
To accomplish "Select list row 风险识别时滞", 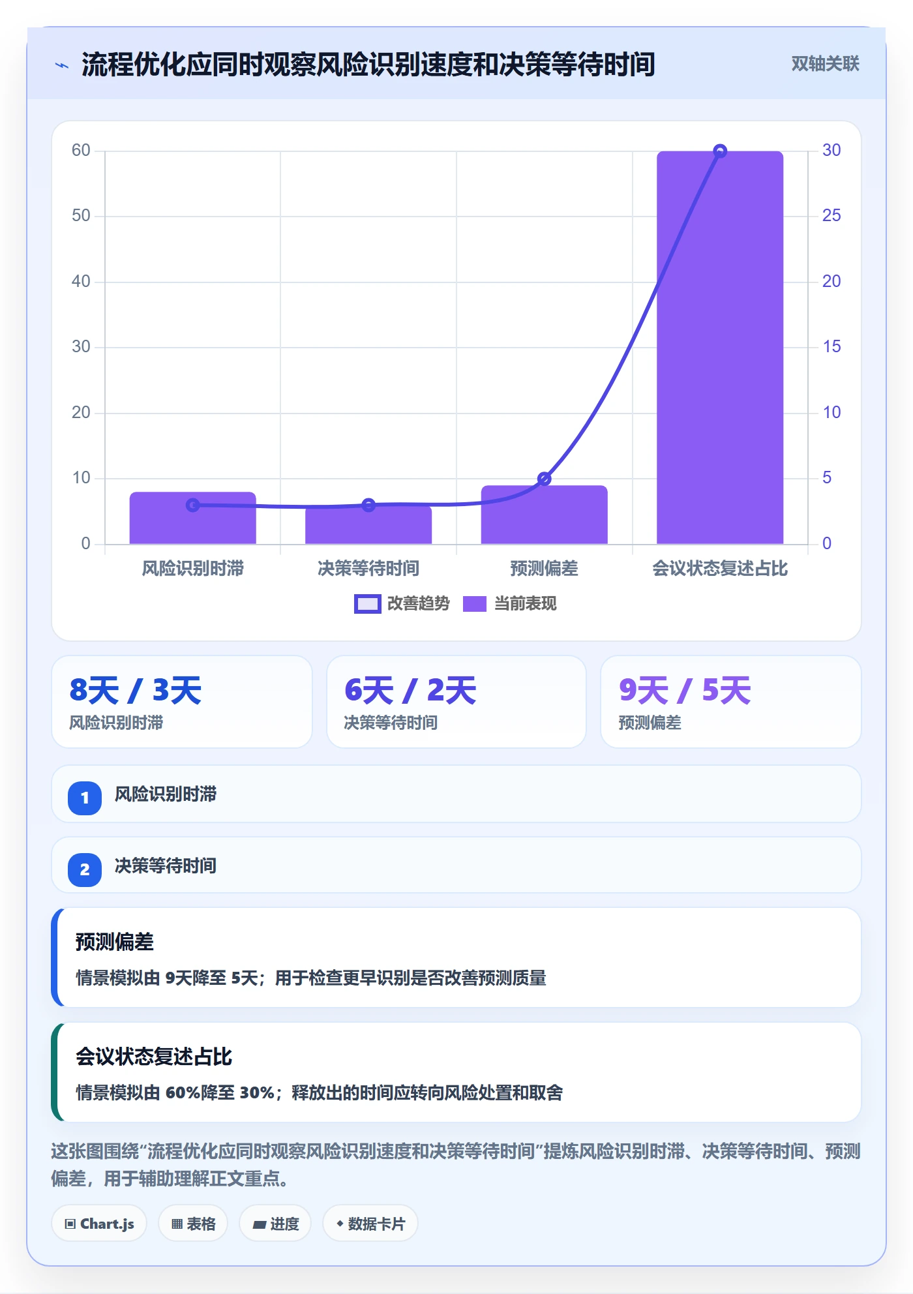I will [x=456, y=794].
